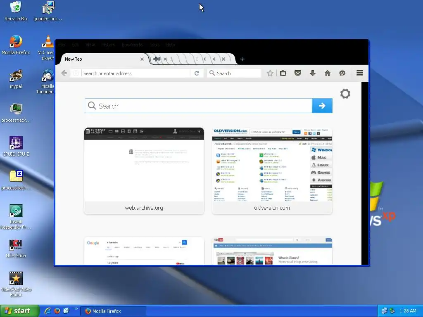Image resolution: width=423 pixels, height=317 pixels.
Task: Open the Downloads arrow icon
Action: [x=312, y=73]
